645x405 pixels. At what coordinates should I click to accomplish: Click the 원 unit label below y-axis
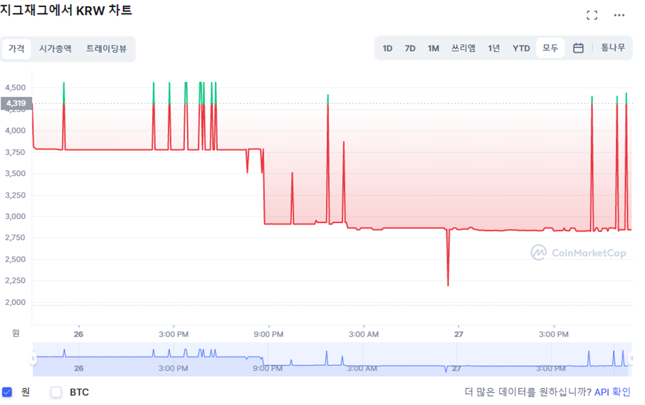pos(16,333)
